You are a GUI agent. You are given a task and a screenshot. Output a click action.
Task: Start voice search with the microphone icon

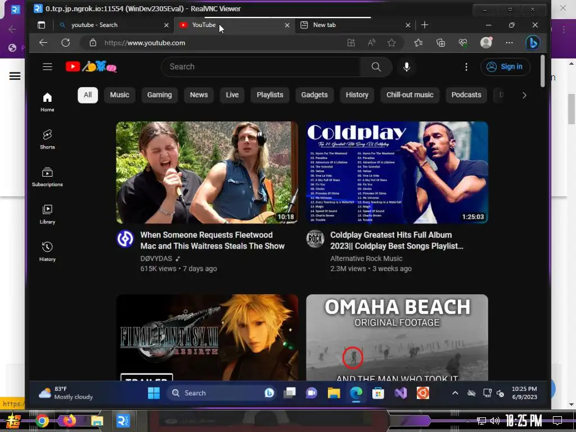click(406, 67)
